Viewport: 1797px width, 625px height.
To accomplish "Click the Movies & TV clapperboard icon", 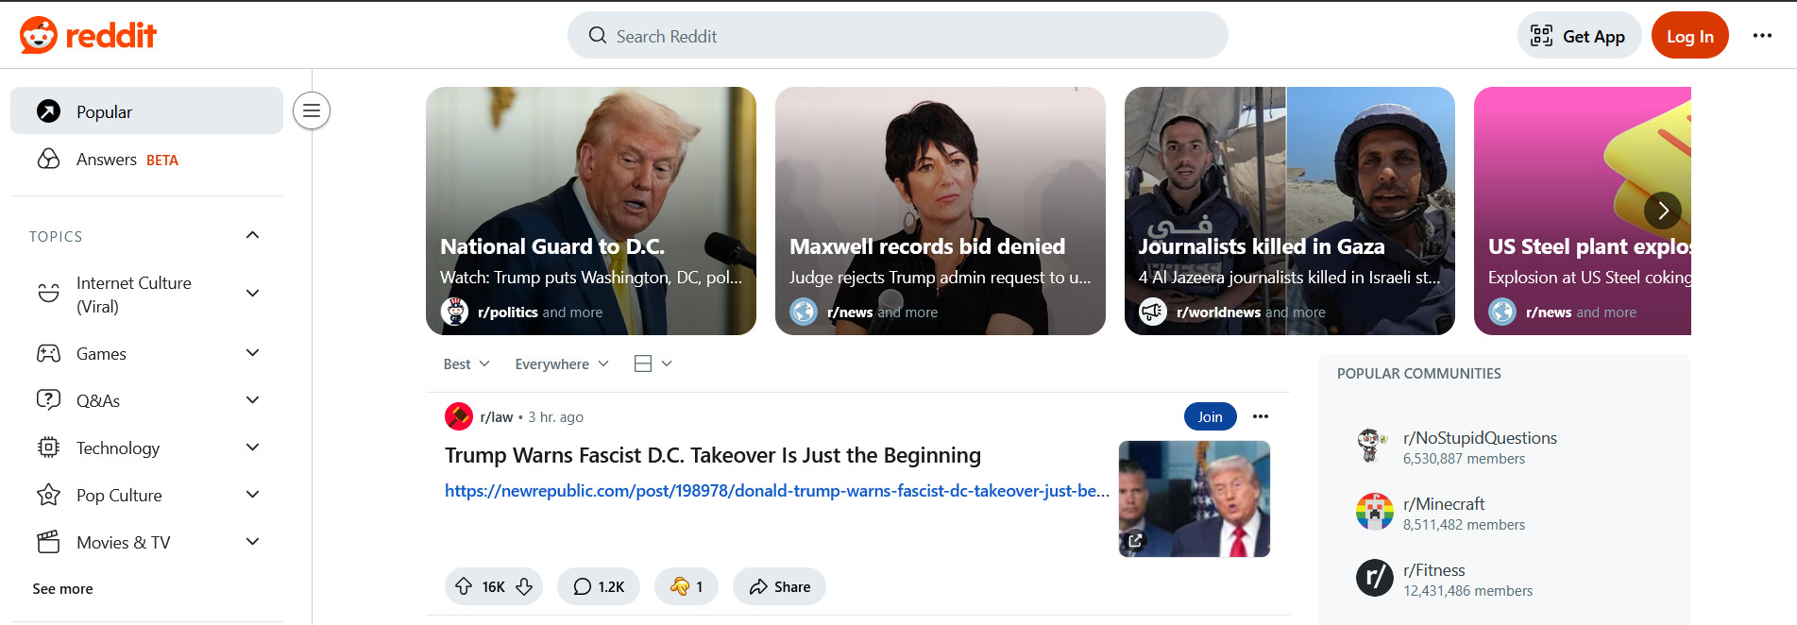I will 48,542.
